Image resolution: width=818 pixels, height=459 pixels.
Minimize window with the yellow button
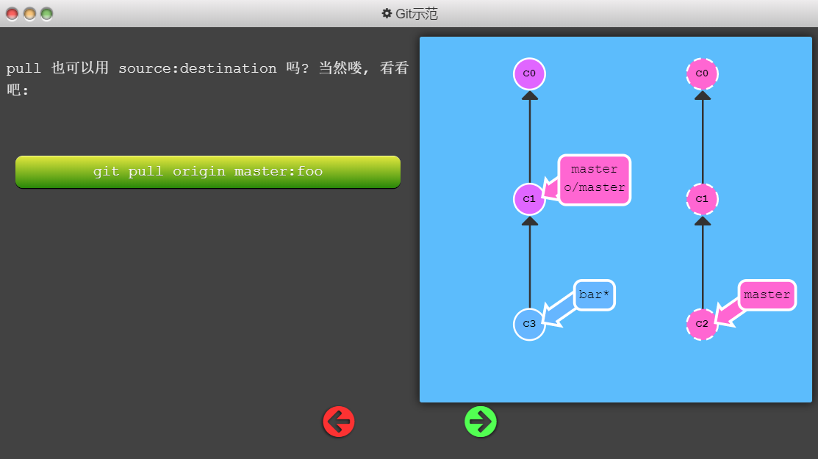[x=29, y=14]
